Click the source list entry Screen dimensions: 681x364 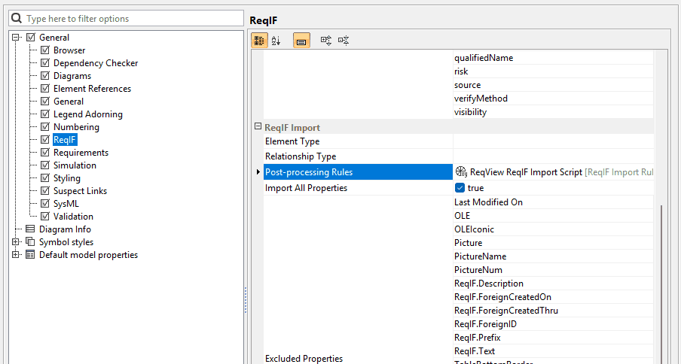553,85
